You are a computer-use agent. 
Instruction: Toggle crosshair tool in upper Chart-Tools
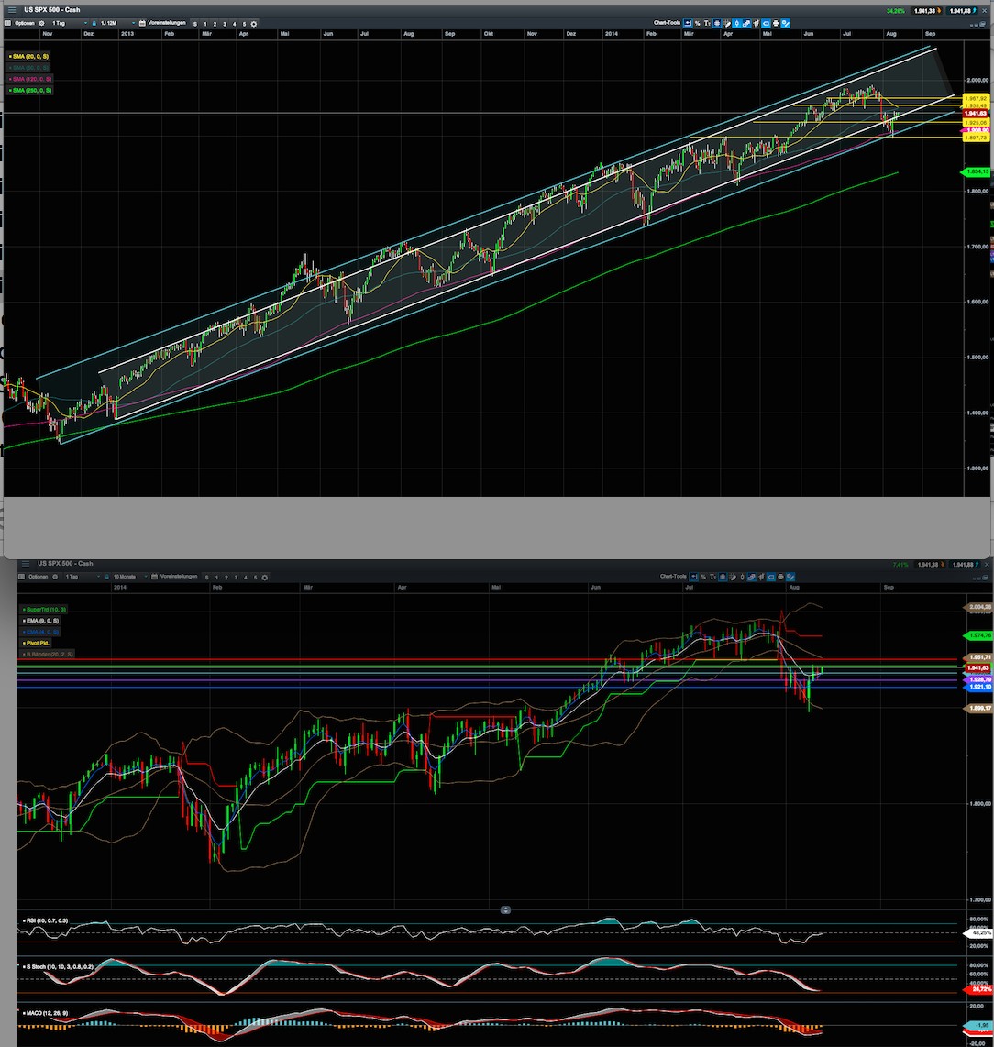tap(717, 23)
